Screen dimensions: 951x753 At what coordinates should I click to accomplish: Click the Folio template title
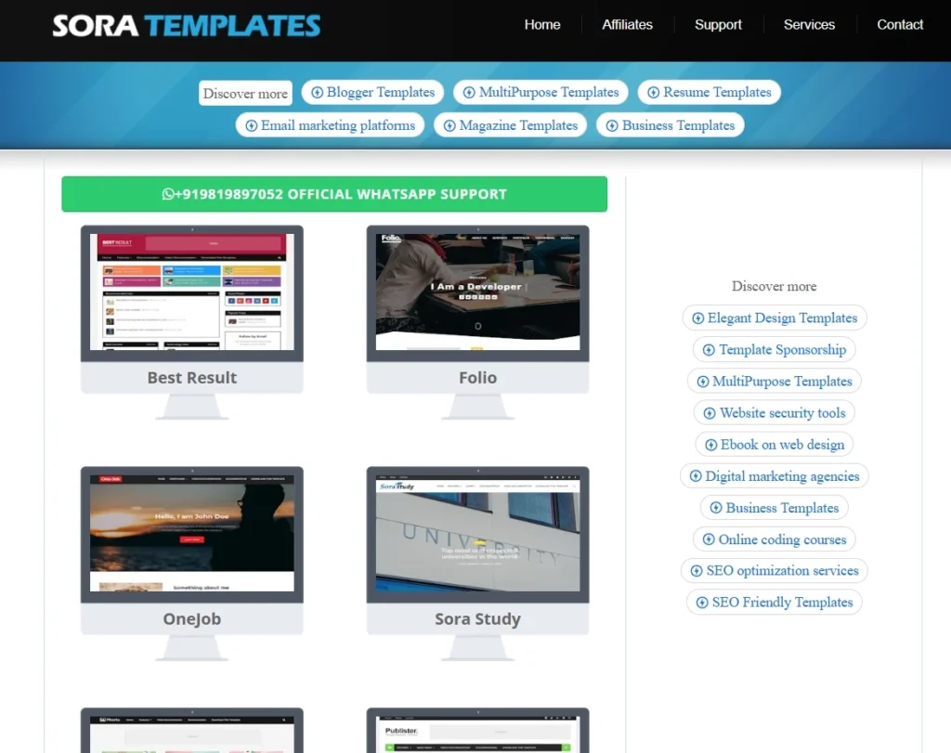478,378
